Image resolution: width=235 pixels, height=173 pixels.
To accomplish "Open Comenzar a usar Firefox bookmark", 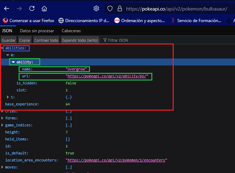I will (28, 21).
